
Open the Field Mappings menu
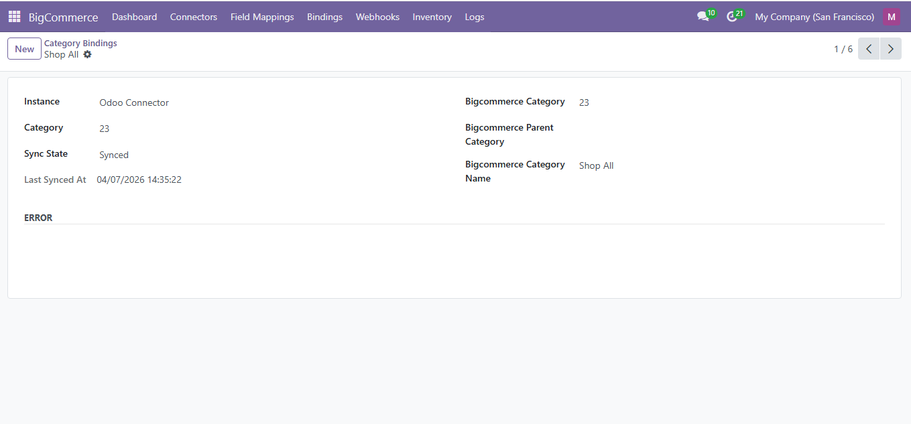click(262, 17)
